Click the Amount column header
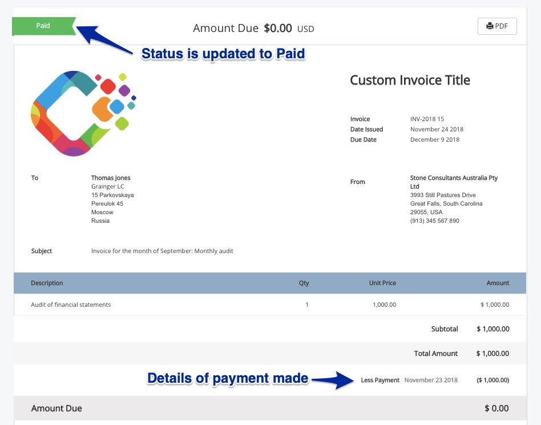 [498, 283]
